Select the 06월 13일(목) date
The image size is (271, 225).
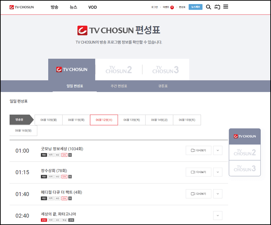[x=131, y=120]
